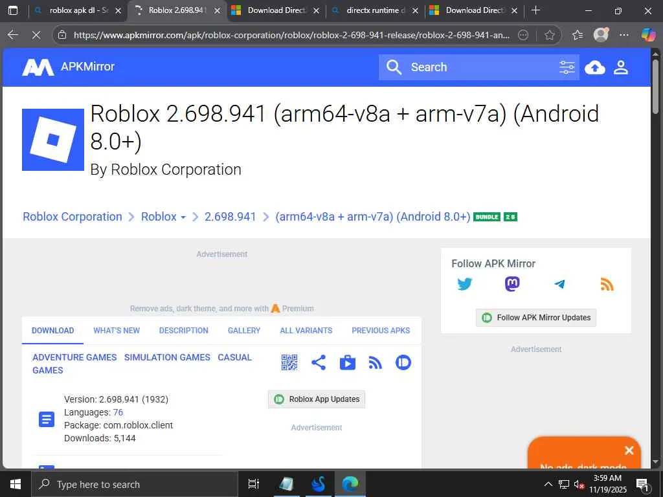The height and width of the screenshot is (497, 663).
Task: Select the WHAT'S NEW tab
Action: click(x=117, y=331)
